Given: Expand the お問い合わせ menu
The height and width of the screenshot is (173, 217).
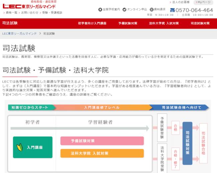Looking at the screenshot, I should pyautogui.click(x=28, y=13).
